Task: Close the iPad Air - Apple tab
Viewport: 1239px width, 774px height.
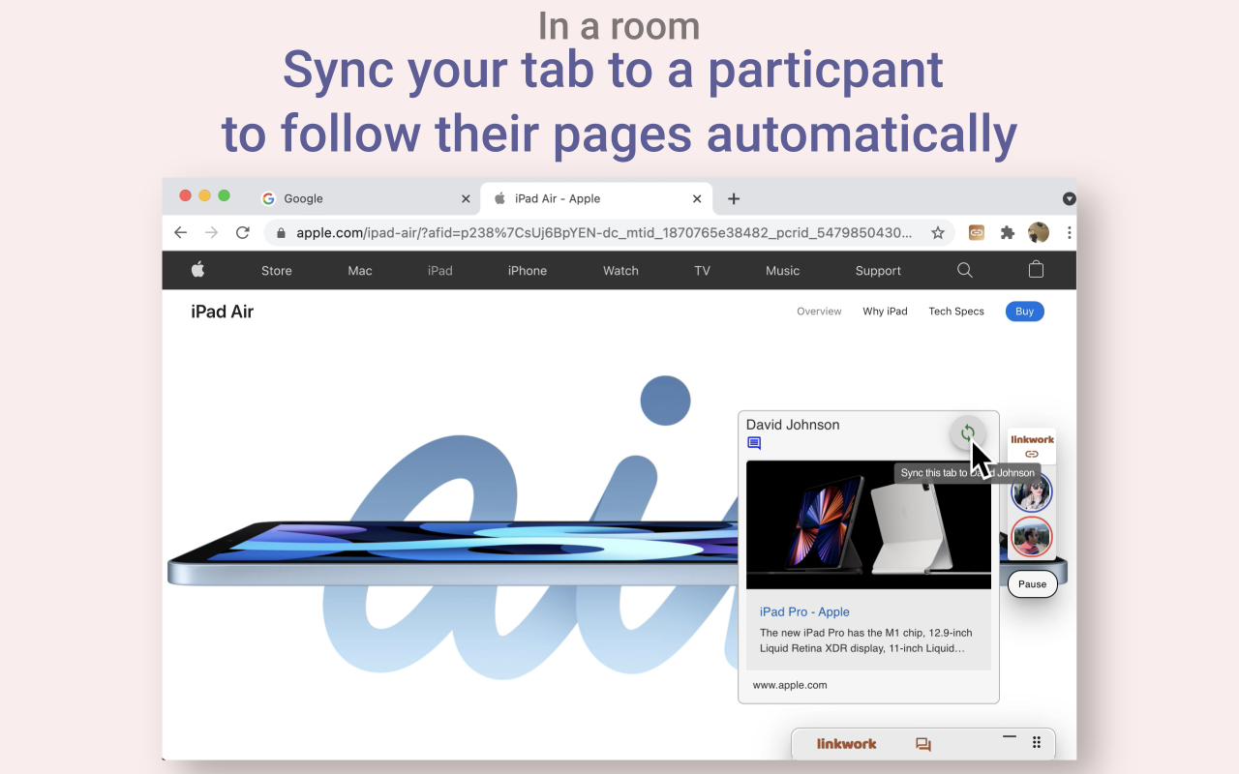Action: [697, 198]
